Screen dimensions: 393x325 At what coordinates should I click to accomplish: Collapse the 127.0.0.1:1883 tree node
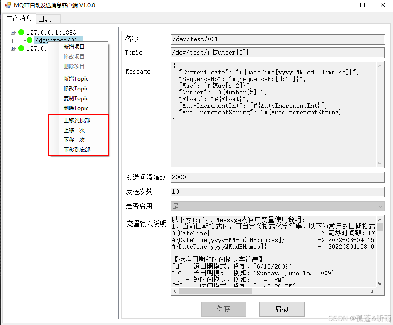point(12,32)
